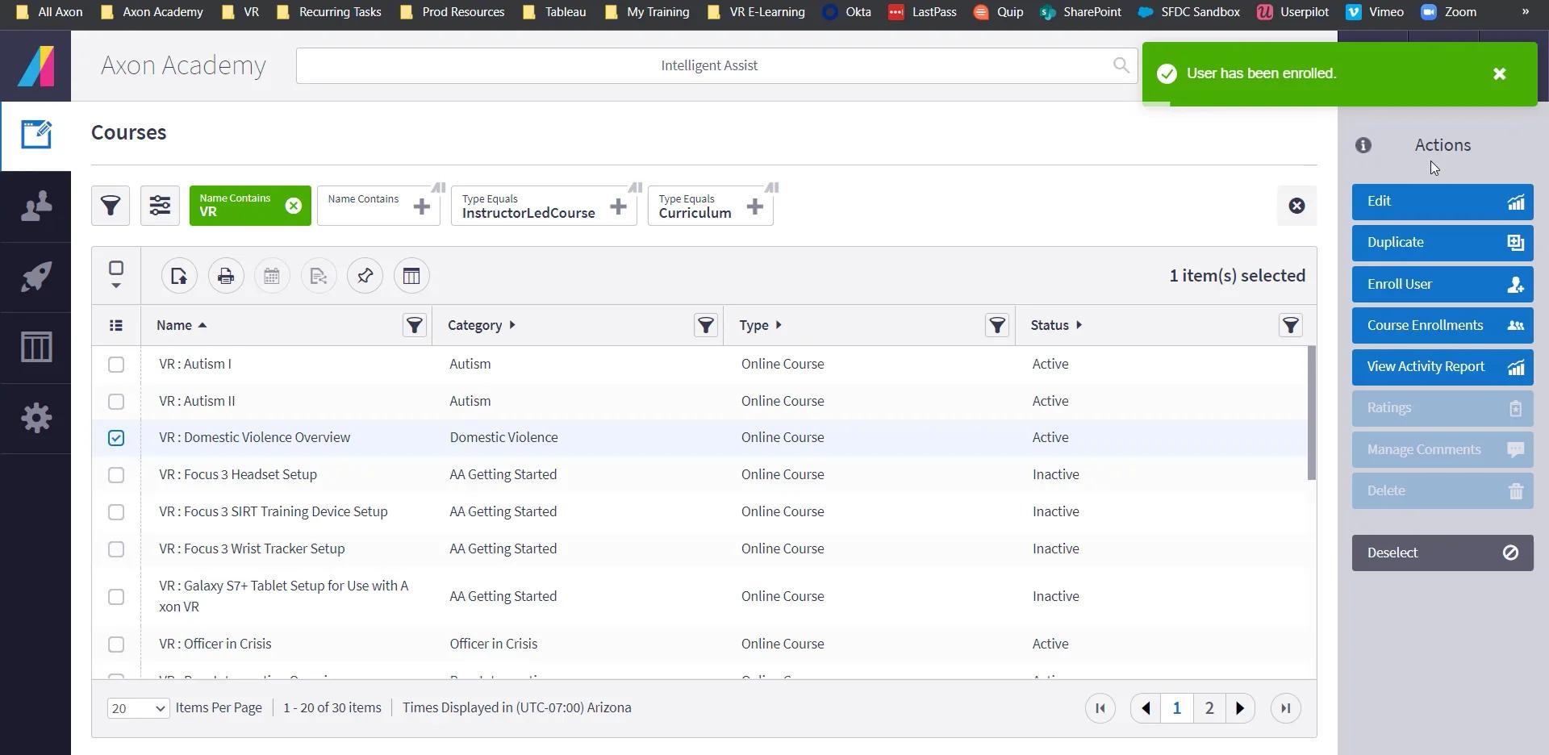
Task: Click the Axon Academy logo icon
Action: (x=35, y=66)
